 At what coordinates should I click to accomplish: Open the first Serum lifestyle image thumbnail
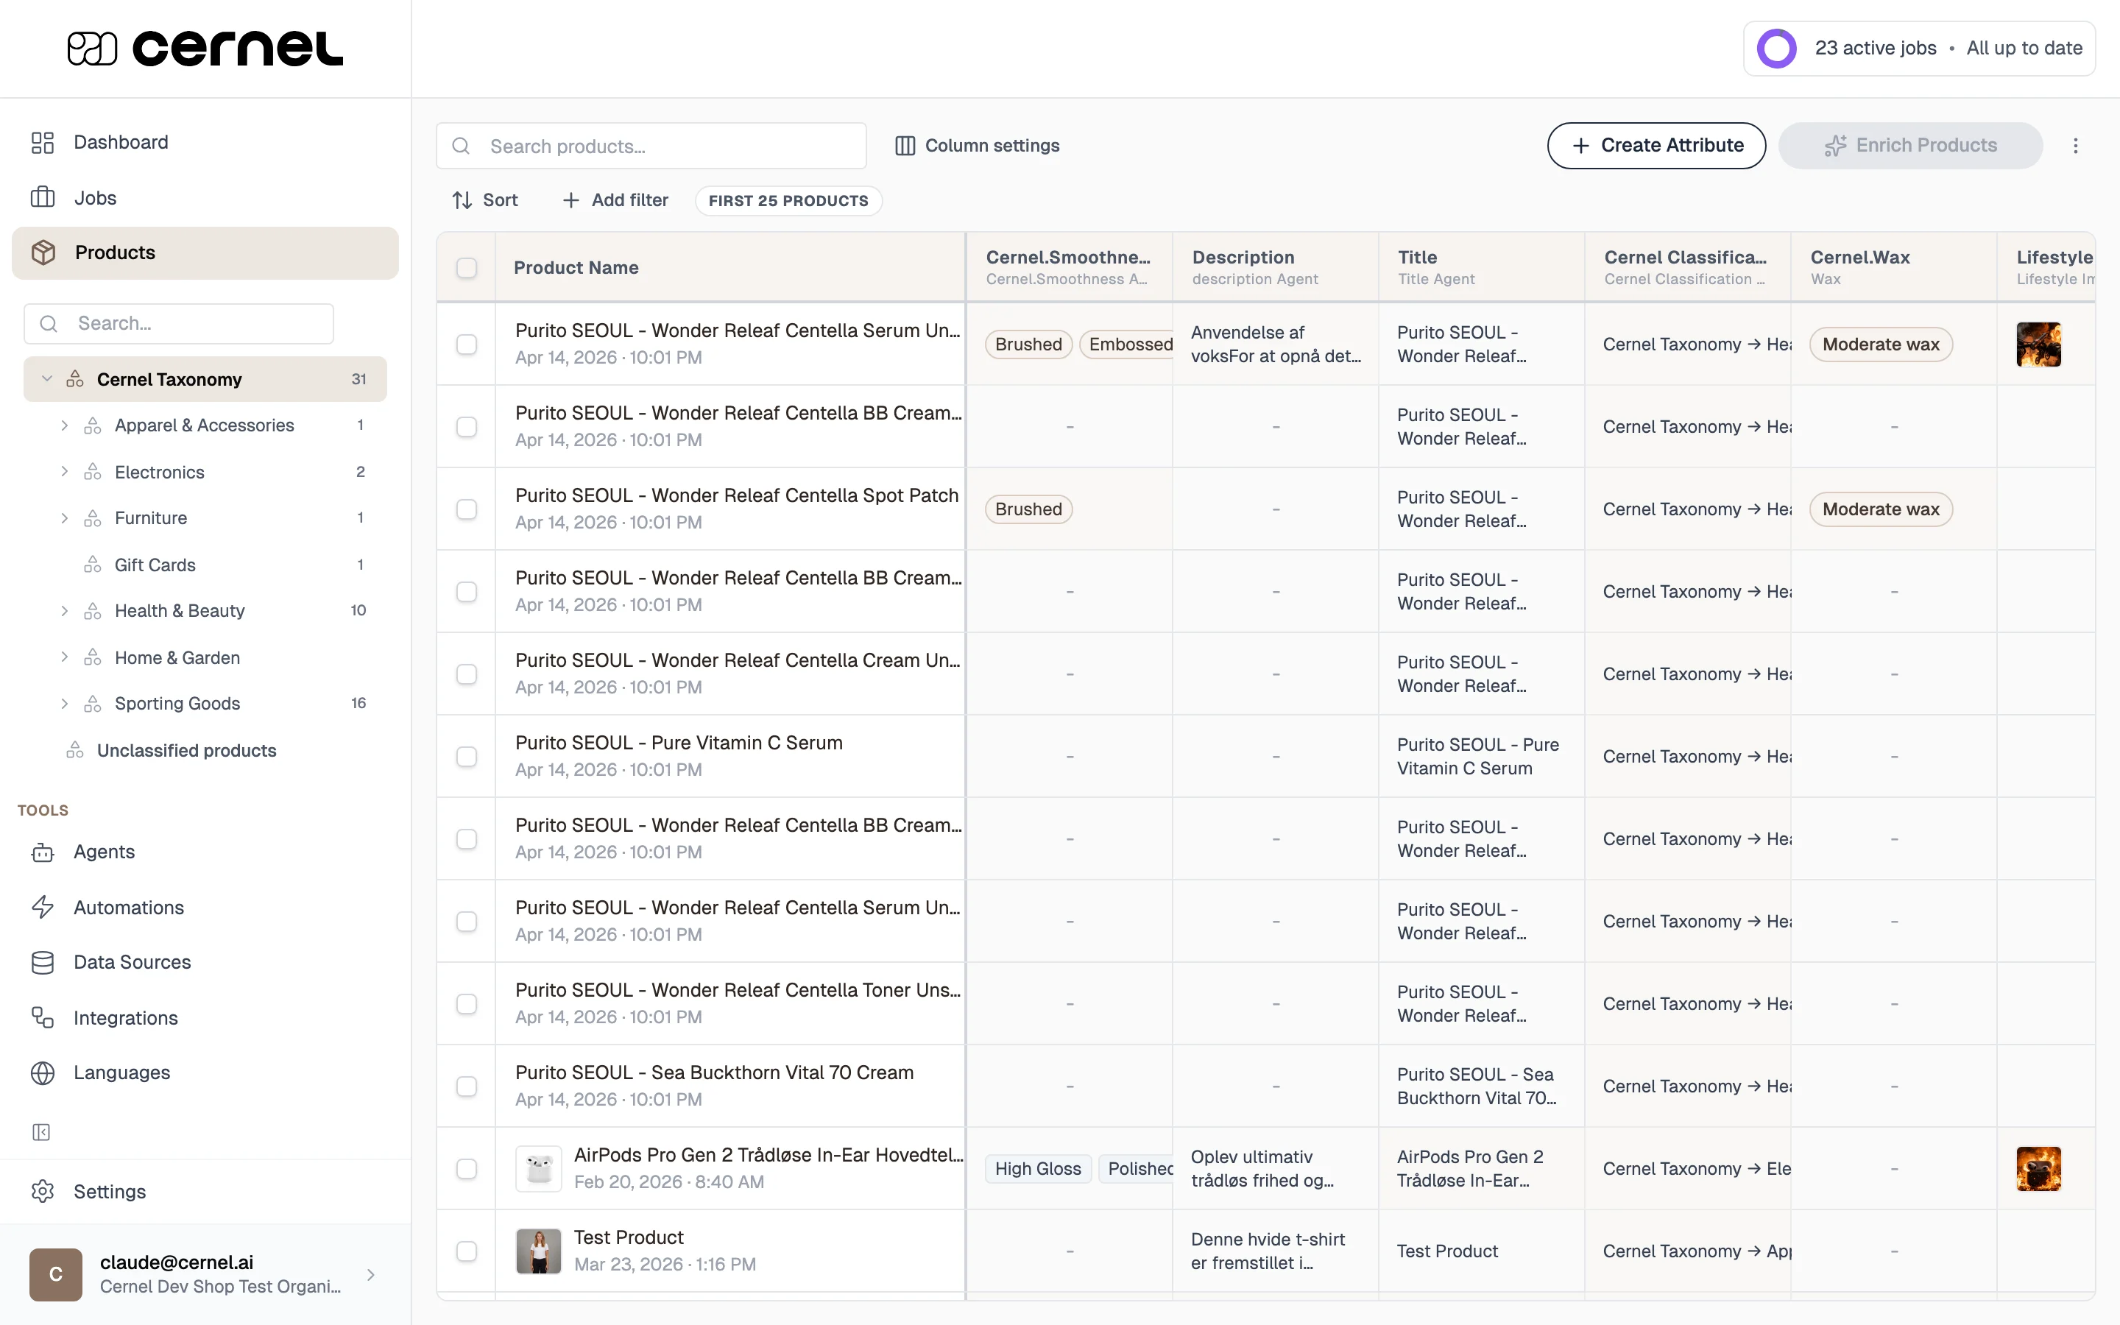click(2038, 344)
